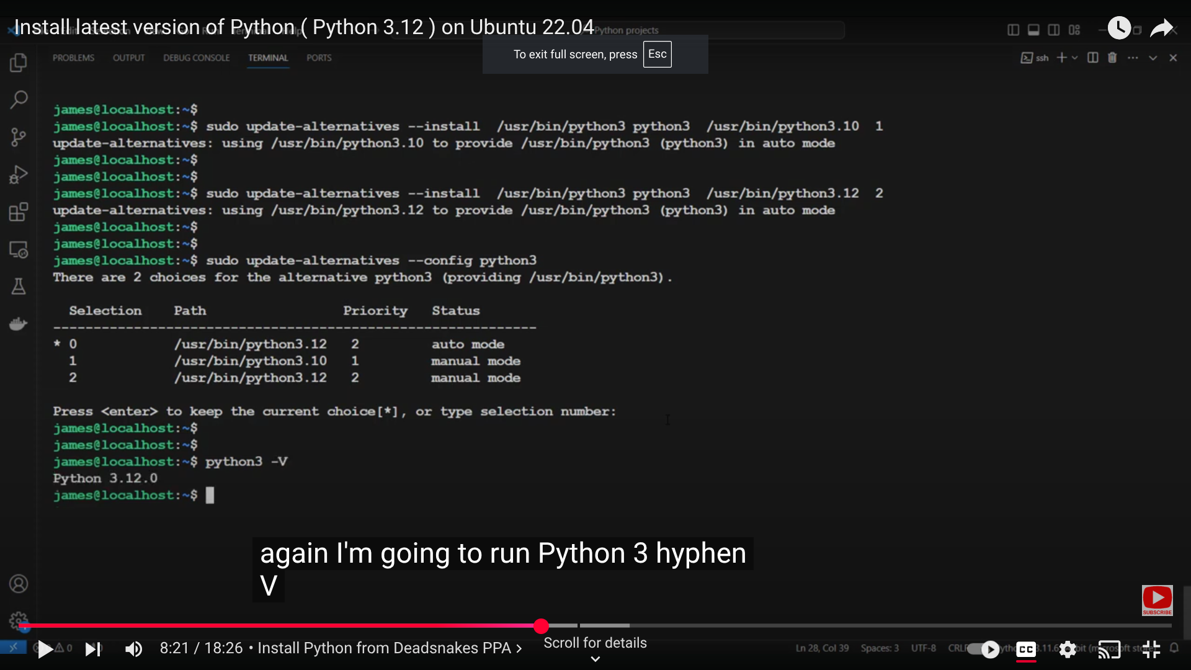Toggle YouTube autoplay switch
The image size is (1191, 670).
pos(984,650)
